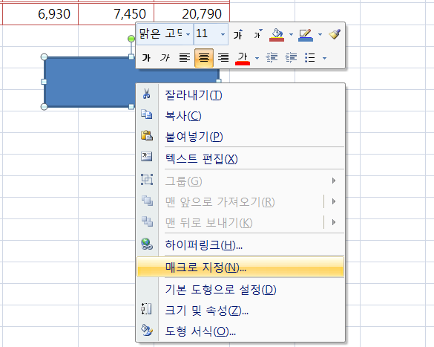Screen dimensions: 434x347
Task: Align text right in mini toolbar
Action: tap(223, 58)
